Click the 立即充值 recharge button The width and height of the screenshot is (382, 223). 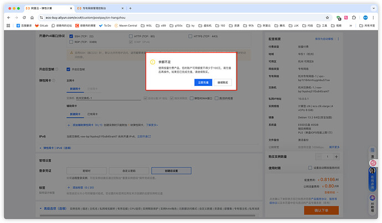point(203,82)
